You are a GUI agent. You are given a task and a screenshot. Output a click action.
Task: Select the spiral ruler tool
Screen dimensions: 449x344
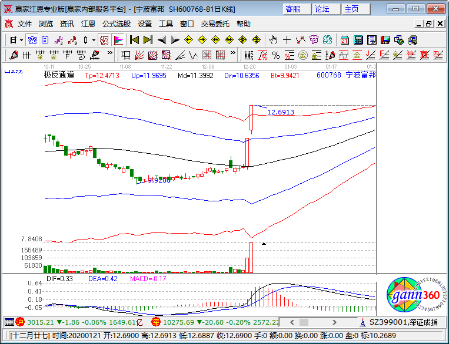click(81, 55)
